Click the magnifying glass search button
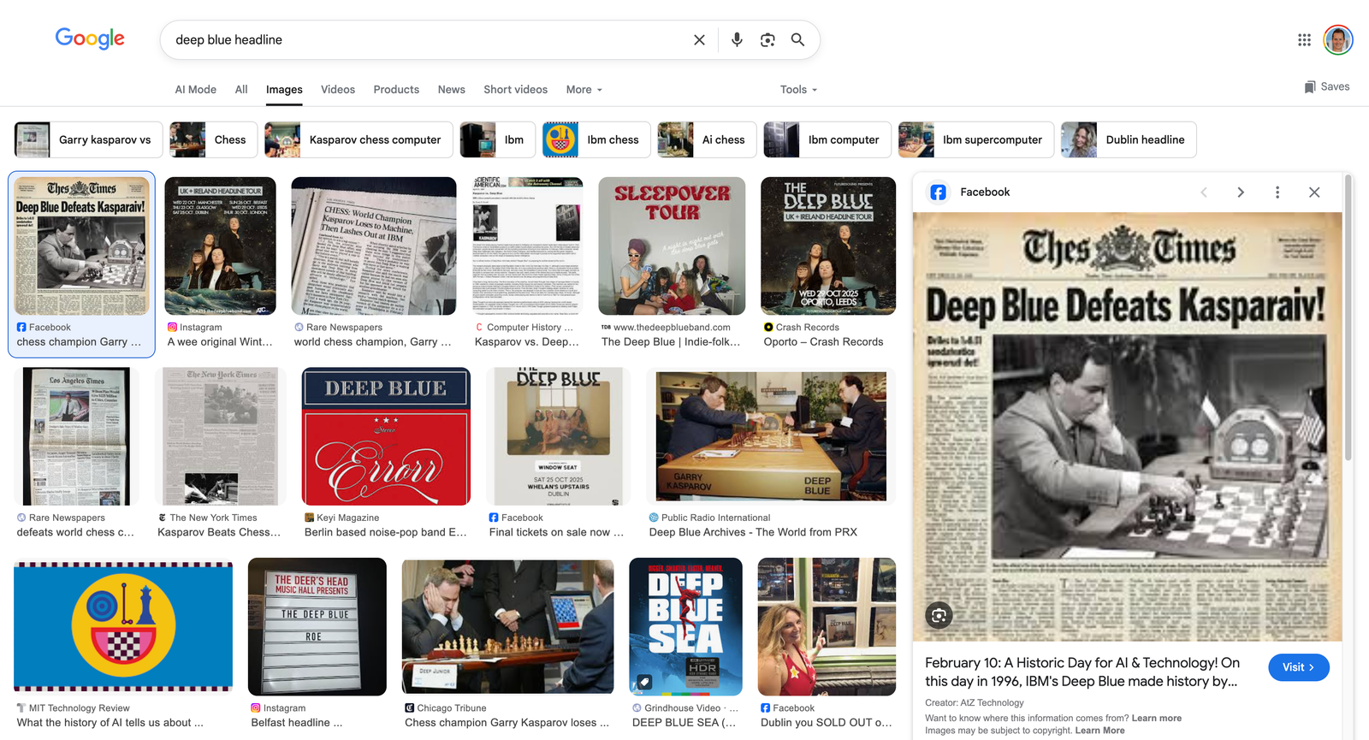 click(797, 39)
